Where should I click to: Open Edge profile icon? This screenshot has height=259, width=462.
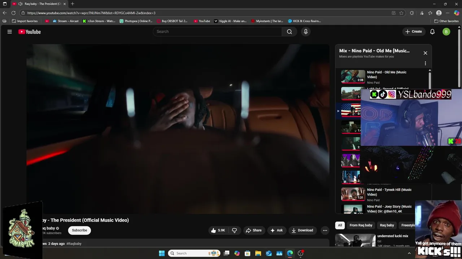pos(439,13)
